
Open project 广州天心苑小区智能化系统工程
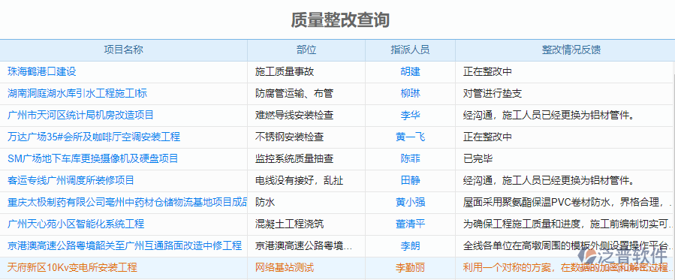click(76, 224)
